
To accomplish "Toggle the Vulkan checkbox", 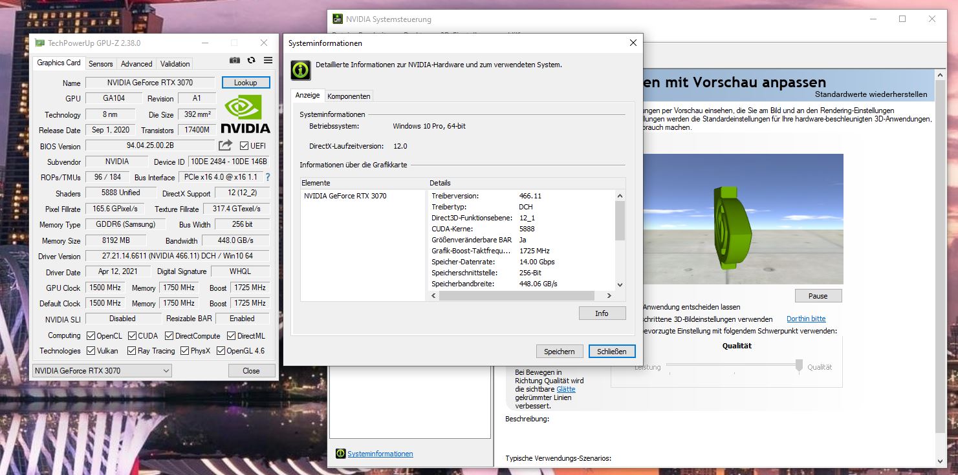I will coord(91,350).
